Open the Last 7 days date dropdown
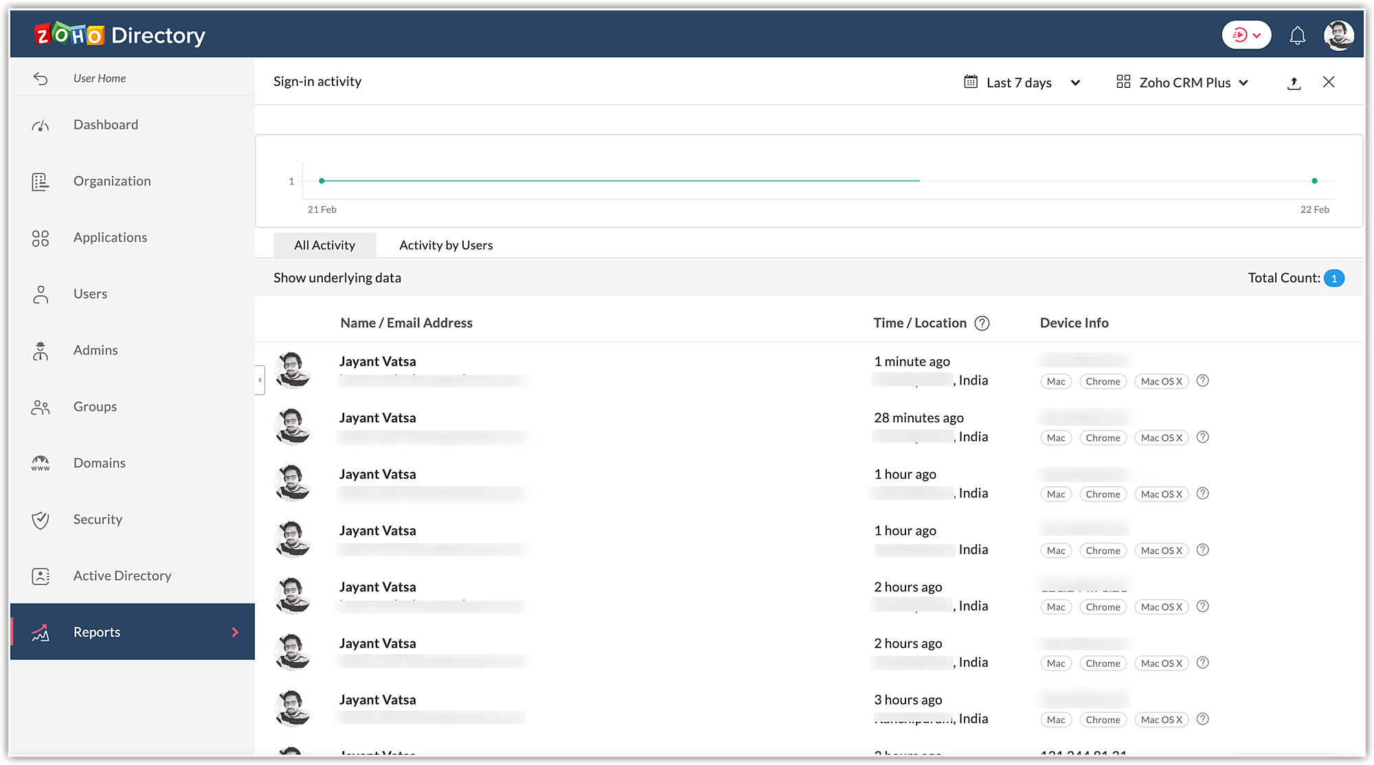 (1022, 82)
